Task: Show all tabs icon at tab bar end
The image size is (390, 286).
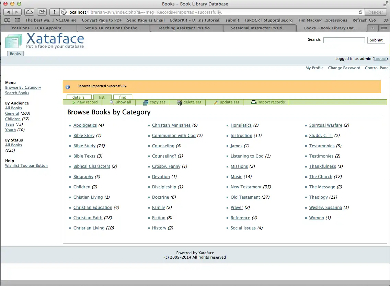Action: pos(384,28)
